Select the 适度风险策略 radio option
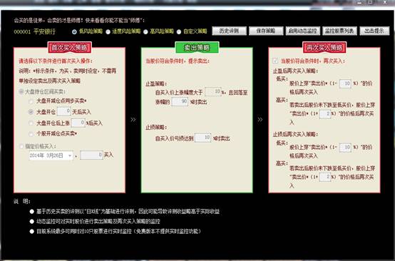Screen dimensions: 395x261 click(108, 32)
